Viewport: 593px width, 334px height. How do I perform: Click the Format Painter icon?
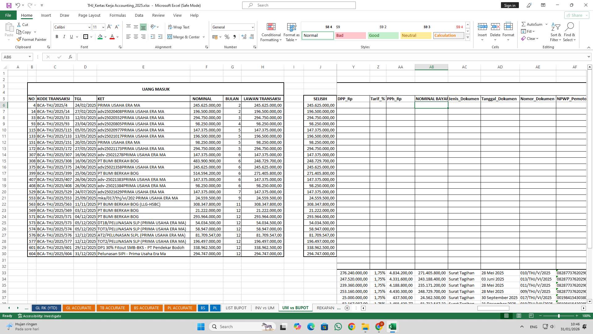coord(19,40)
